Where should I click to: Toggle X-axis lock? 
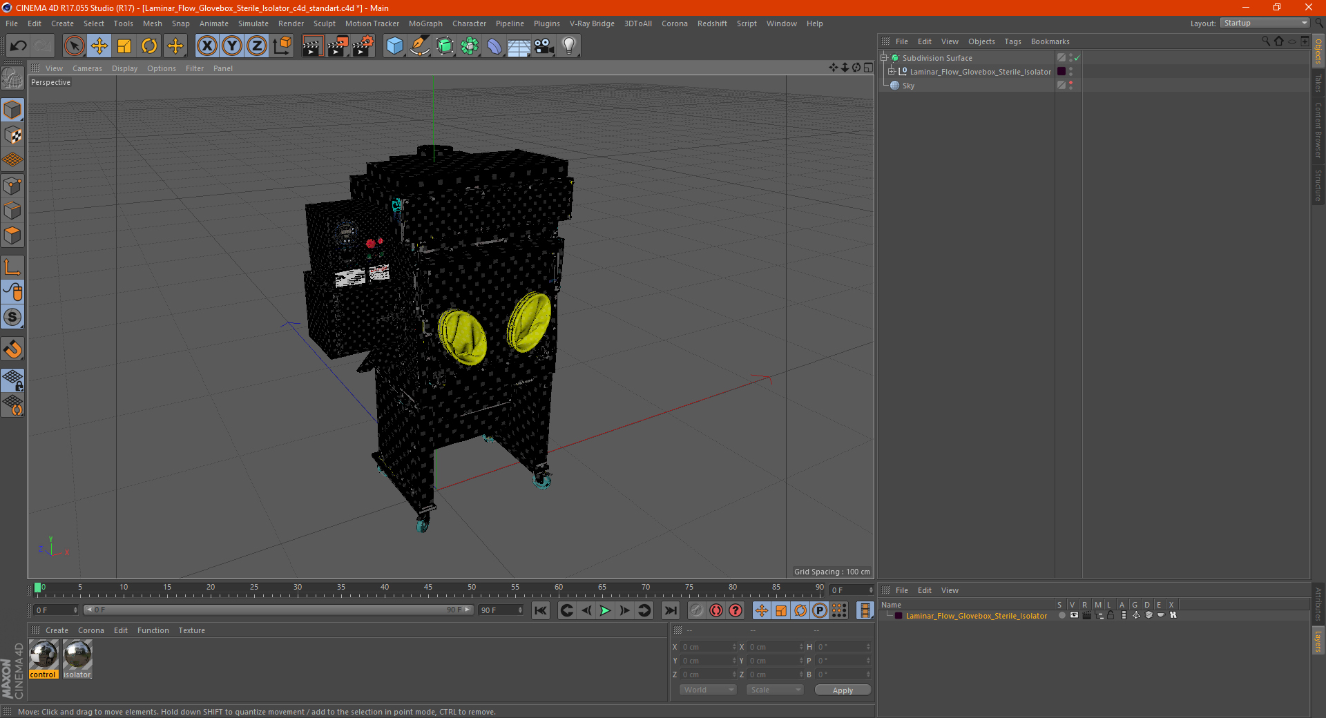(206, 46)
